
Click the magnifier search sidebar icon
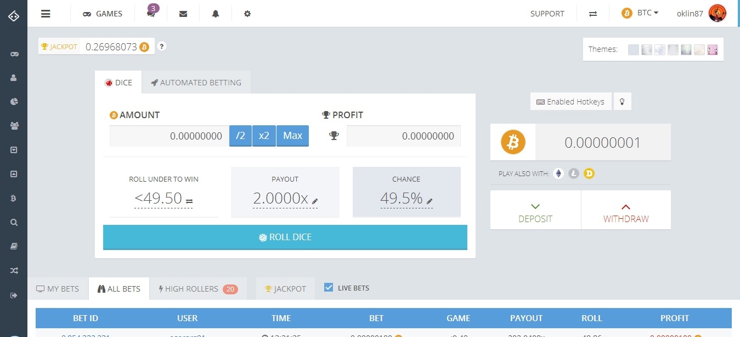point(14,223)
